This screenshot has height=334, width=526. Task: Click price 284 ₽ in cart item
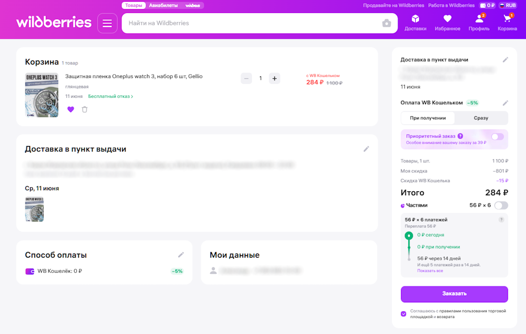tap(314, 82)
